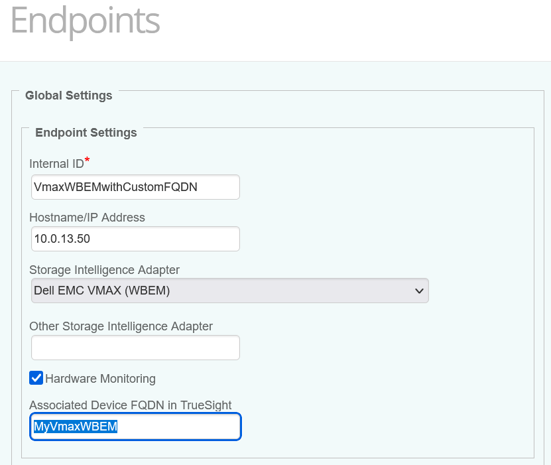This screenshot has width=551, height=465.
Task: Click the Global Settings section label
Action: pos(68,96)
